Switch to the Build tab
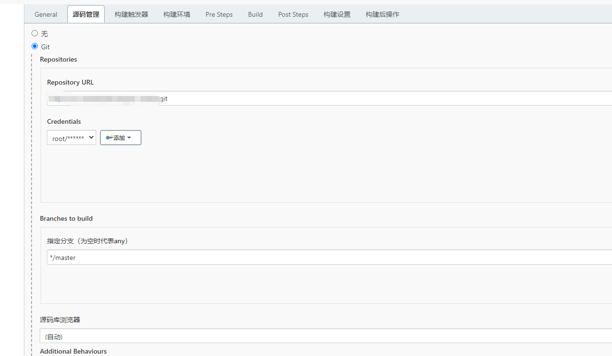Image resolution: width=612 pixels, height=356 pixels. [255, 14]
